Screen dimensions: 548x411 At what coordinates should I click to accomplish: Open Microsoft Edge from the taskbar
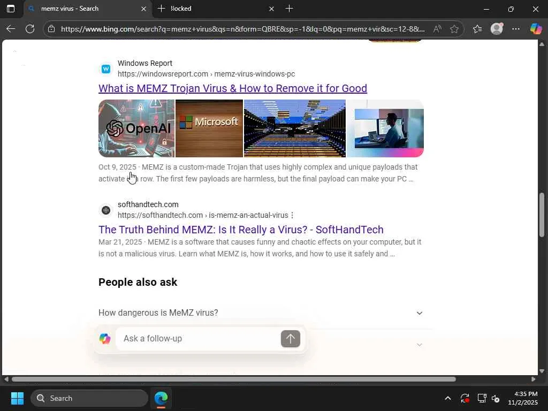pyautogui.click(x=161, y=398)
